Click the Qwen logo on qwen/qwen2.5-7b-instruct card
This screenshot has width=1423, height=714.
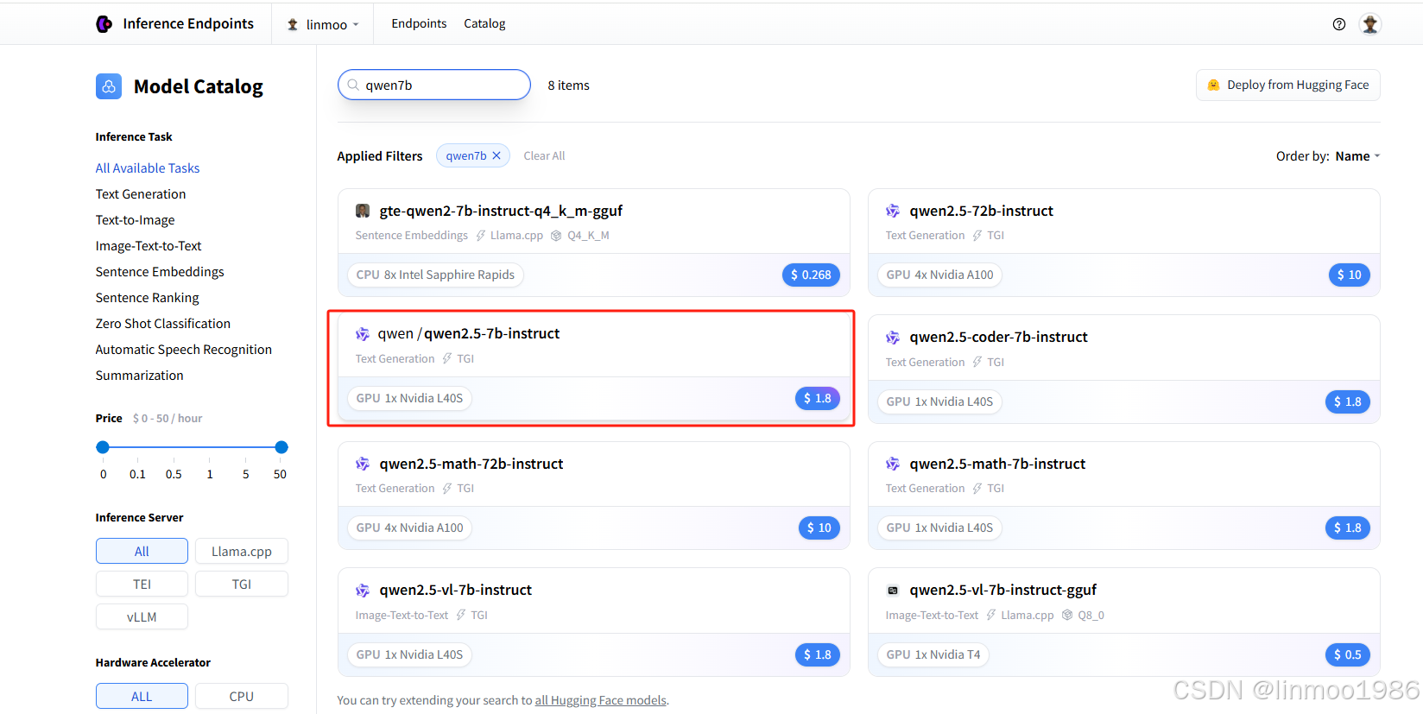tap(363, 333)
